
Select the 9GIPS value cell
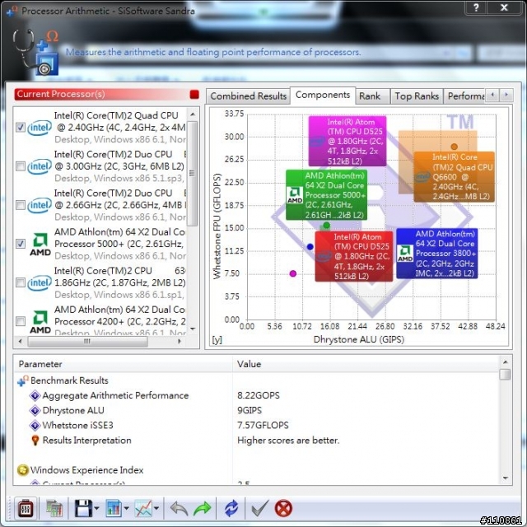click(x=250, y=410)
